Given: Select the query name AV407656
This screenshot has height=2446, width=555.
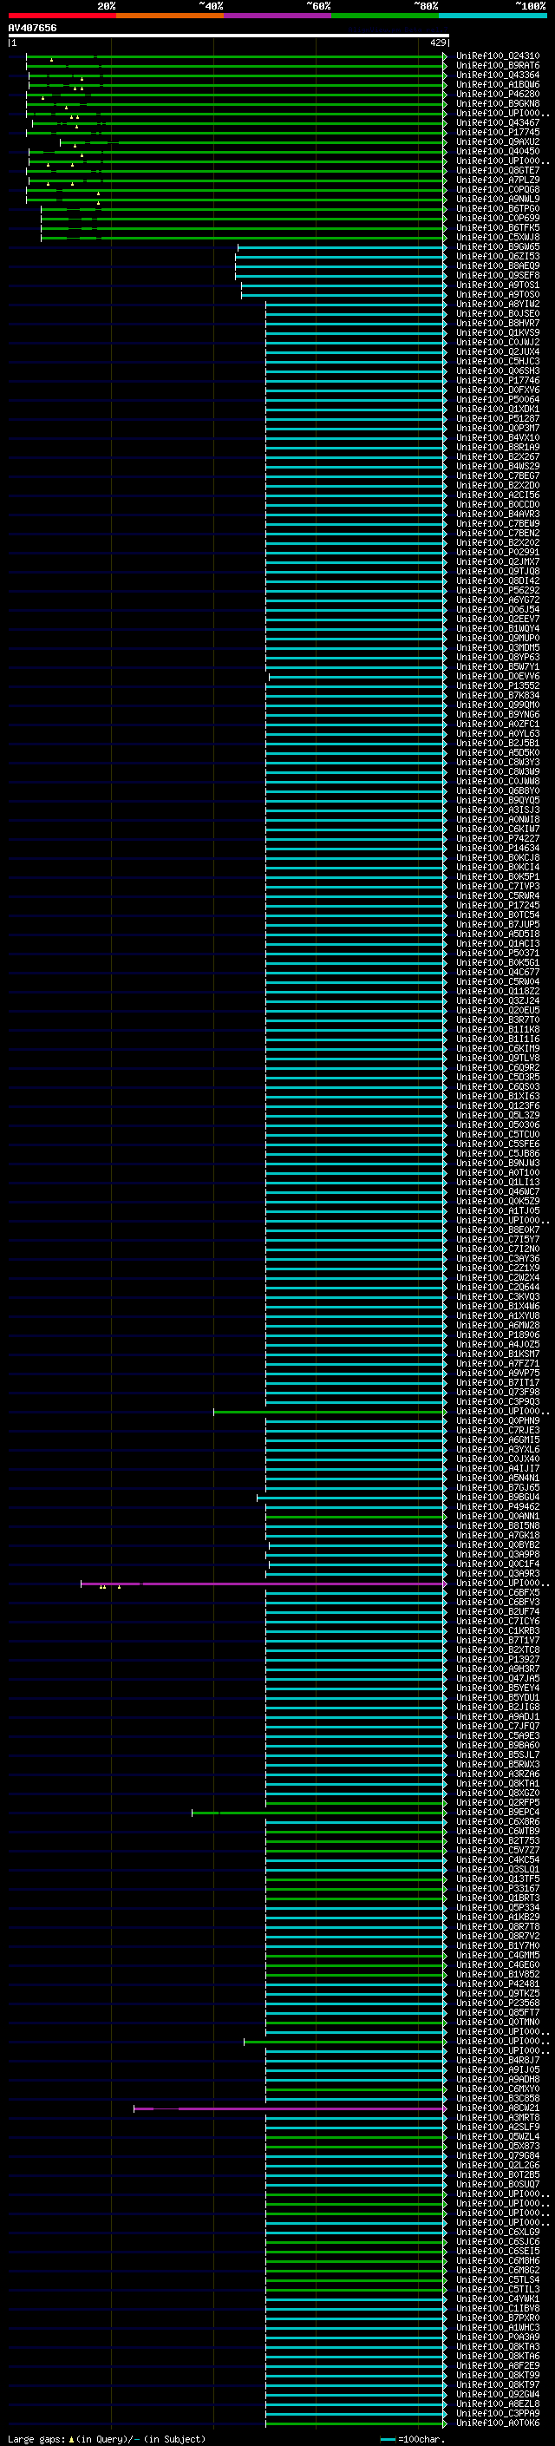Looking at the screenshot, I should pos(32,28).
